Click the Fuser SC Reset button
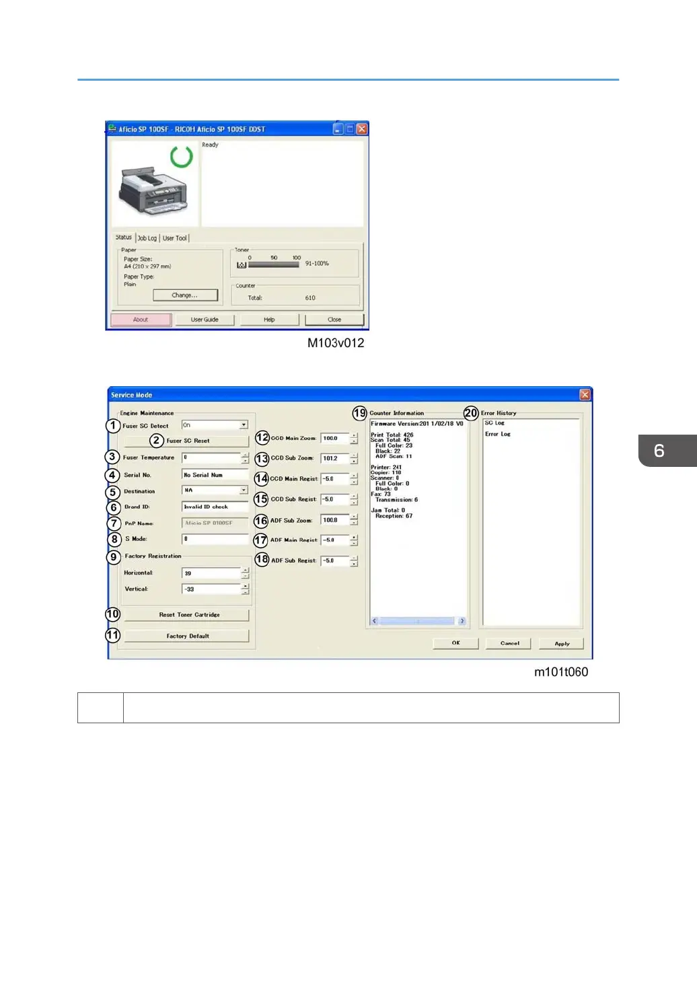 [188, 441]
